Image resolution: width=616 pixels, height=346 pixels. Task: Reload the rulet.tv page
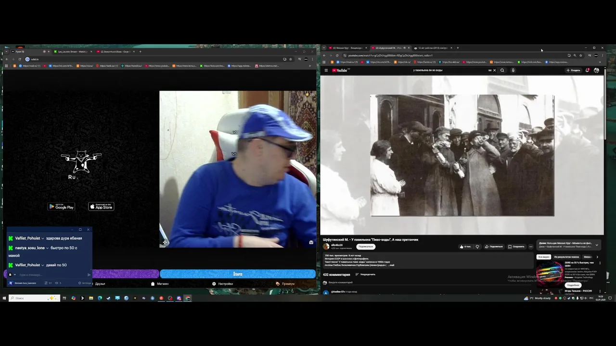(20, 59)
